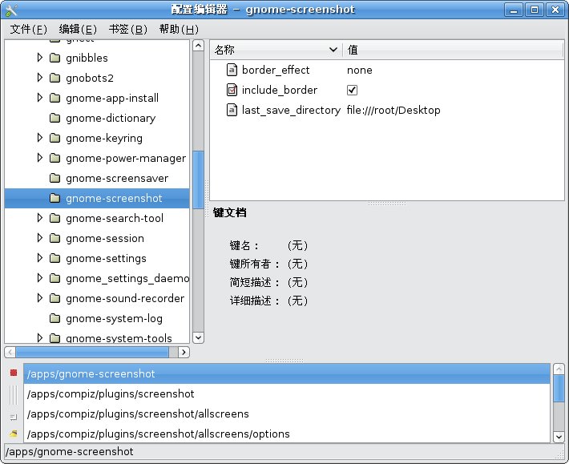The image size is (569, 464).
Task: Sort by the 名称 column header
Action: (276, 50)
